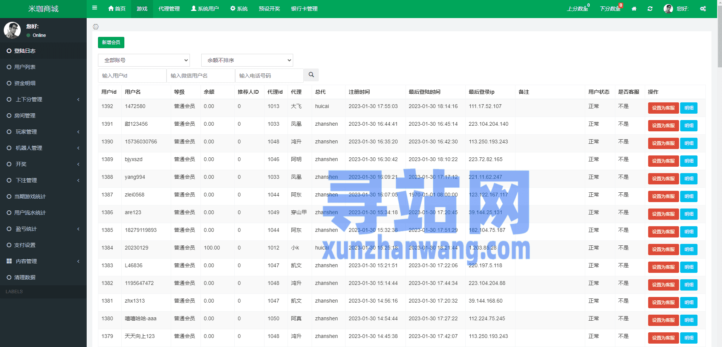Click 设置为客服 for user 1379
Image resolution: width=722 pixels, height=347 pixels.
(x=663, y=338)
